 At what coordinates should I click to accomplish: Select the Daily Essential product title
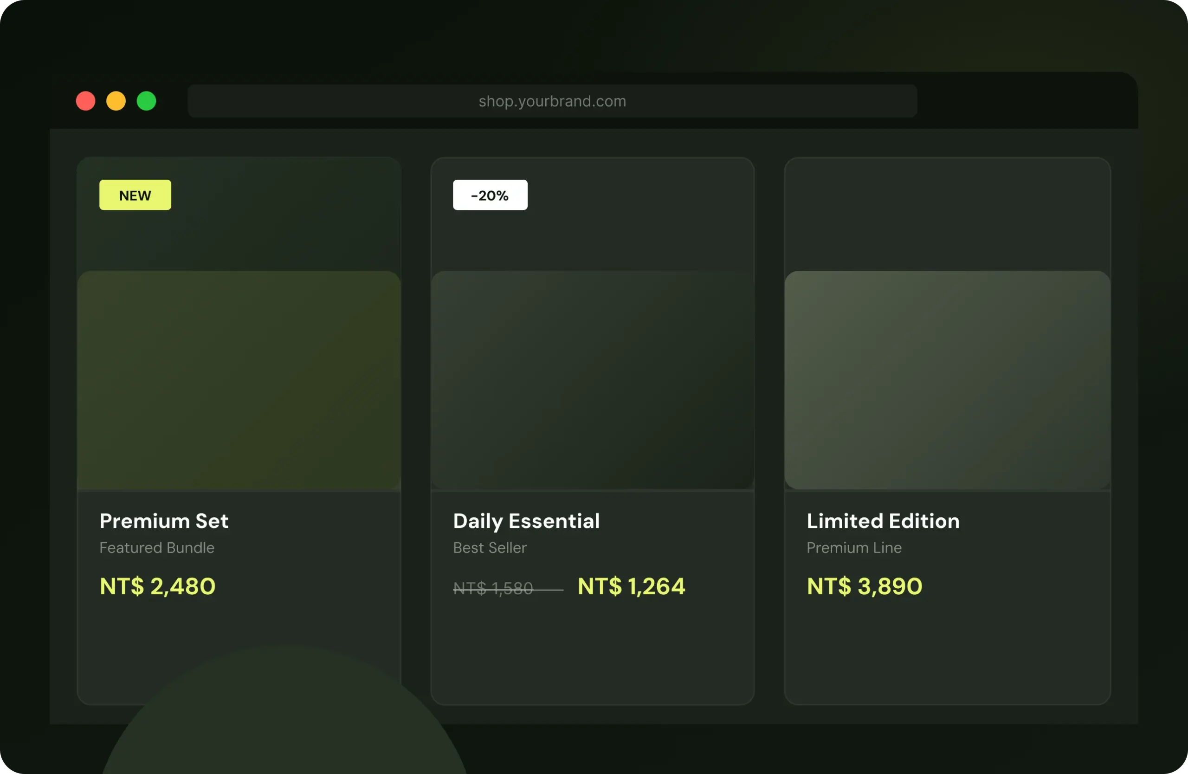(x=527, y=521)
